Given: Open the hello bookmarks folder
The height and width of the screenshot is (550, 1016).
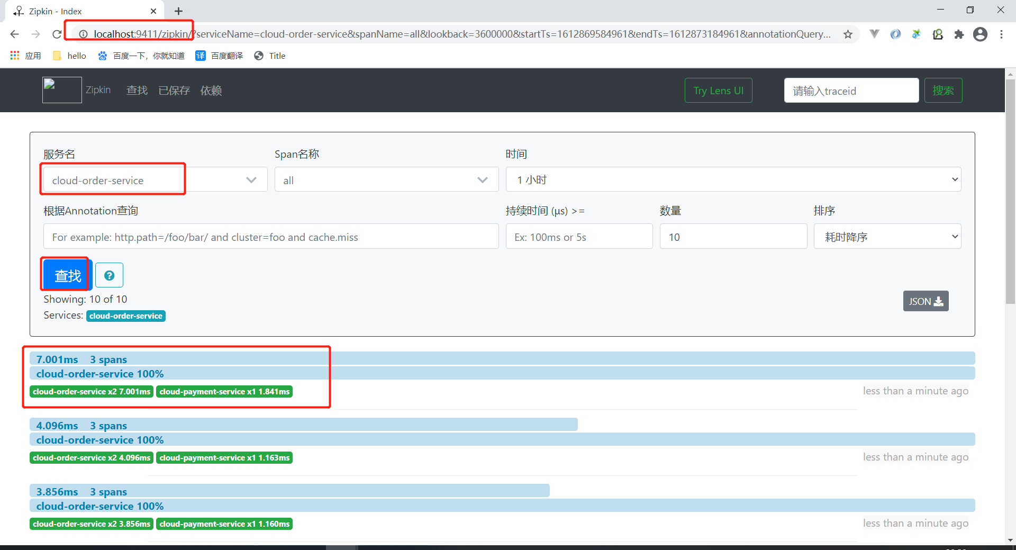Looking at the screenshot, I should coord(69,56).
